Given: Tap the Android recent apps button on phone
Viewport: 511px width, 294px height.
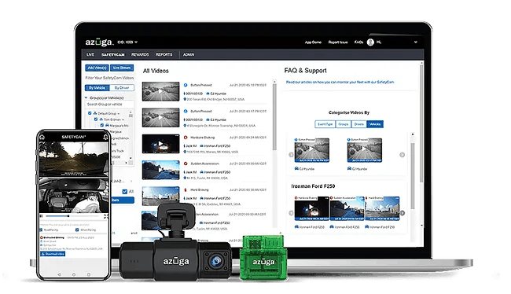Looking at the screenshot, I should 88,275.
